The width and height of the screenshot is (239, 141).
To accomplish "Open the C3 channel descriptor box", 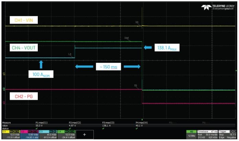I will pos(48,134).
